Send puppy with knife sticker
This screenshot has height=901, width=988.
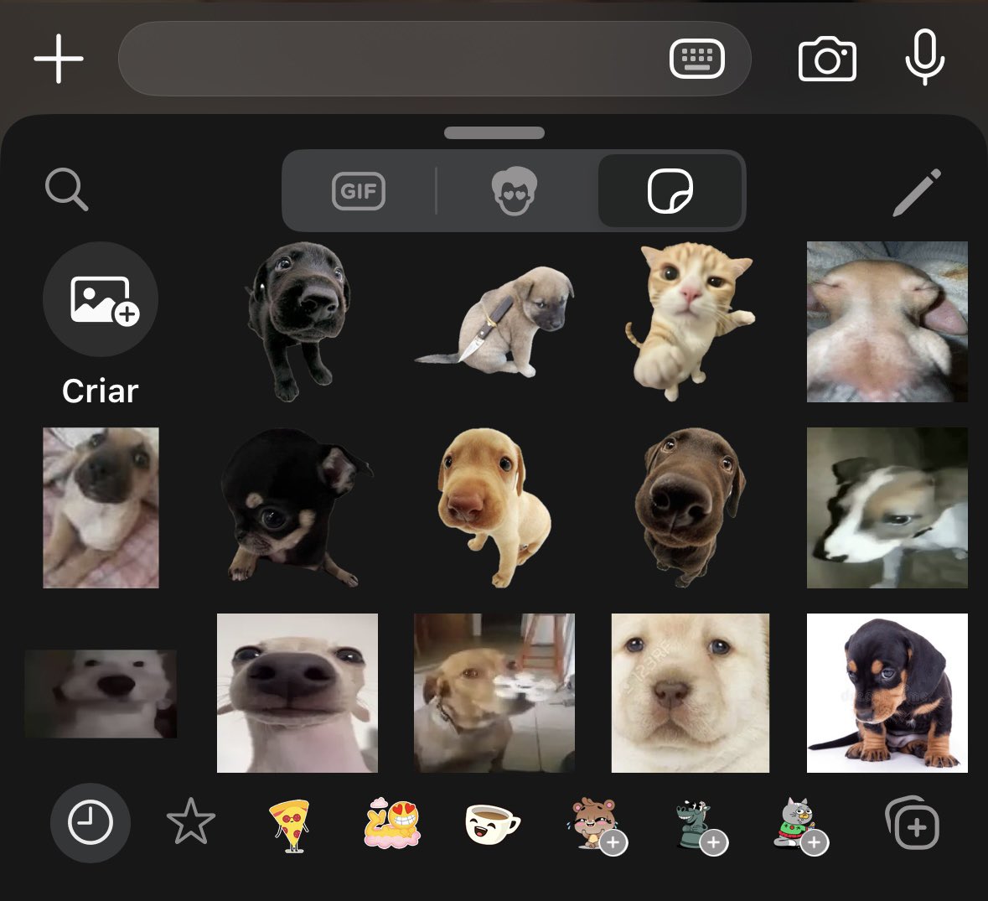point(494,321)
